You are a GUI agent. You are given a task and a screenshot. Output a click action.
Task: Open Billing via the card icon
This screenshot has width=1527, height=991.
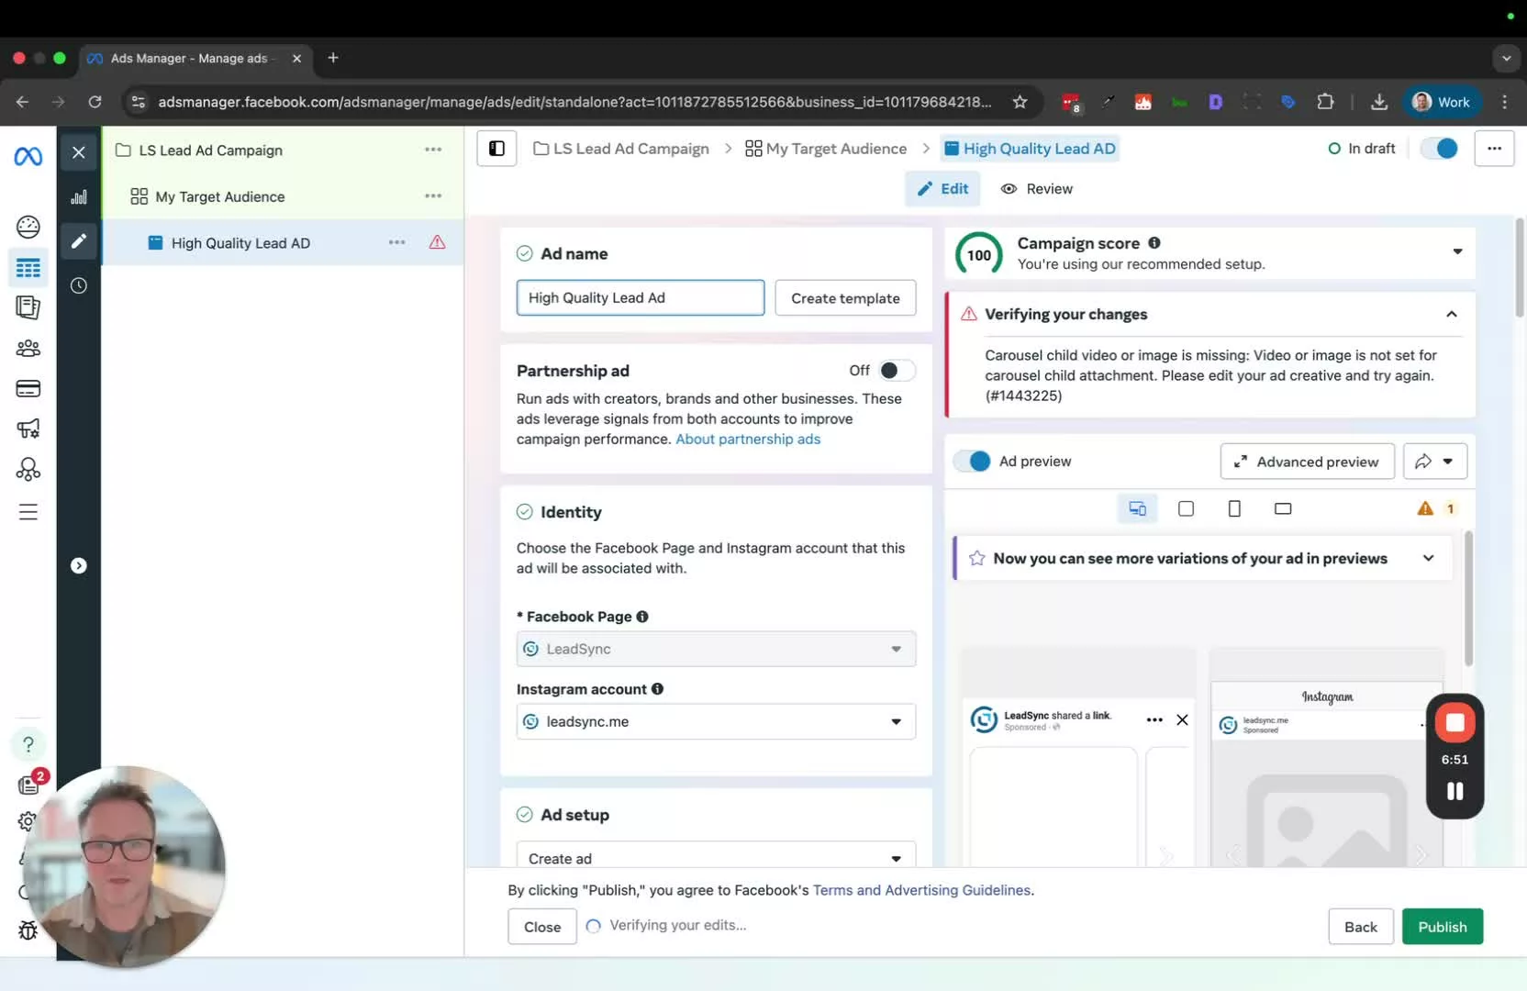[x=28, y=388]
